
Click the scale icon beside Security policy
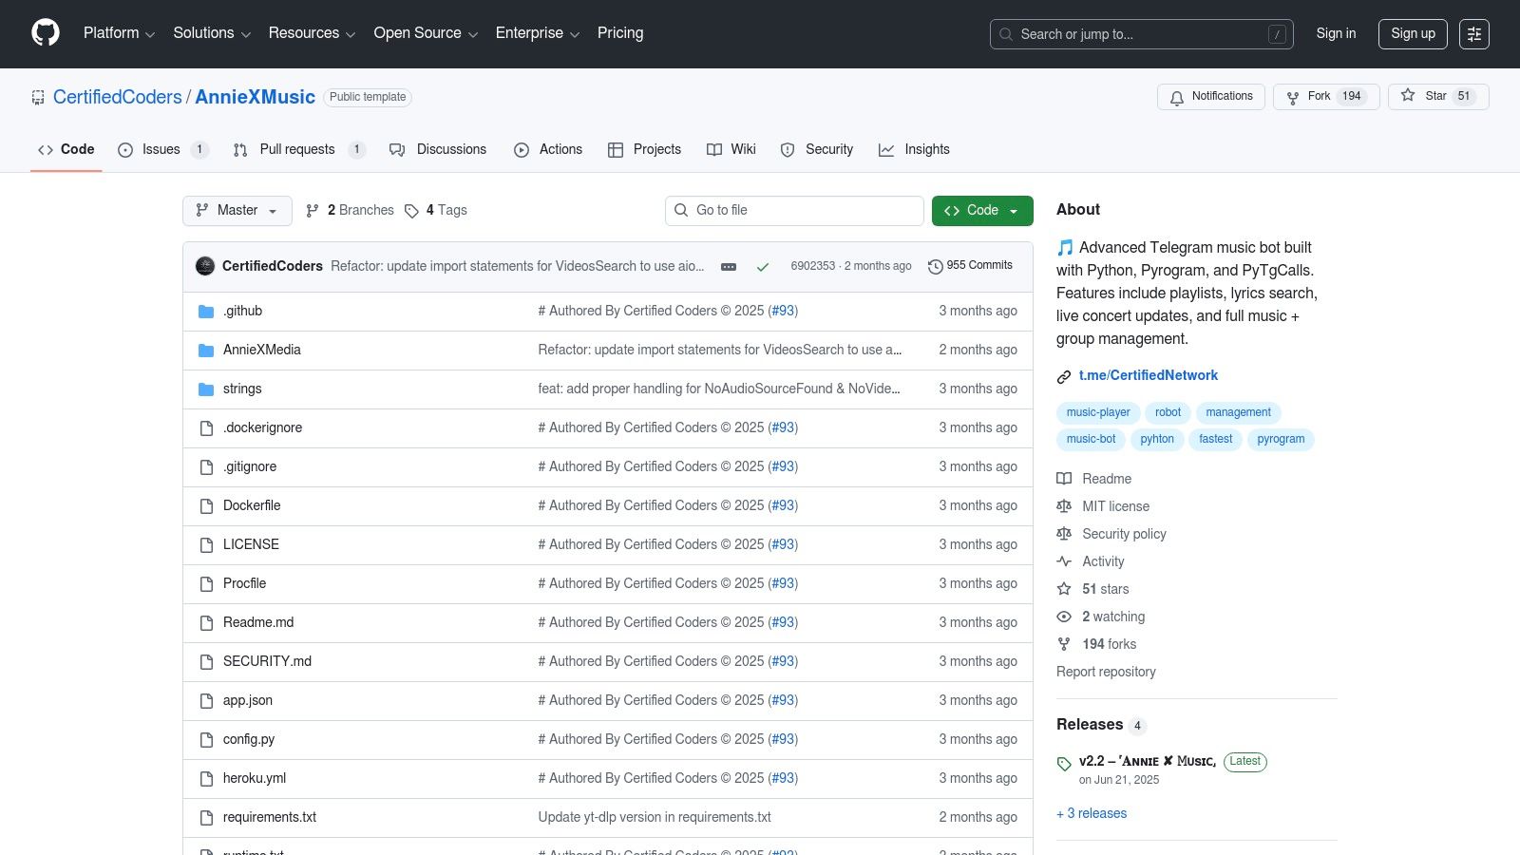pyautogui.click(x=1064, y=534)
